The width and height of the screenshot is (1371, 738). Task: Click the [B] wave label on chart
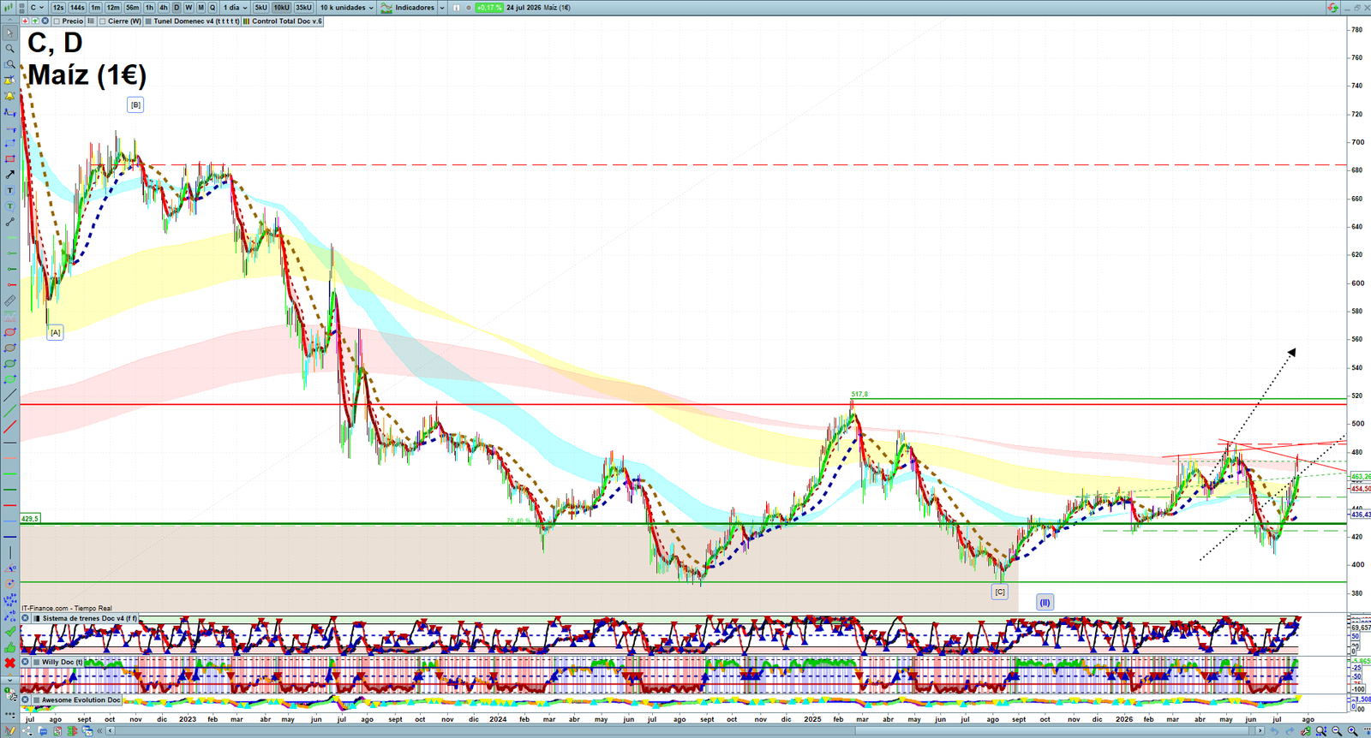pos(135,104)
